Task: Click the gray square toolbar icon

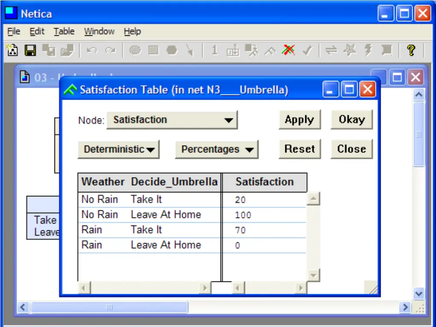Action: (x=387, y=50)
